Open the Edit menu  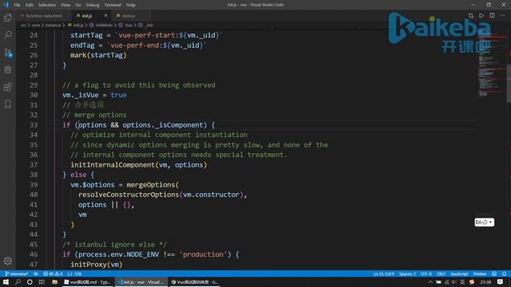(30, 5)
